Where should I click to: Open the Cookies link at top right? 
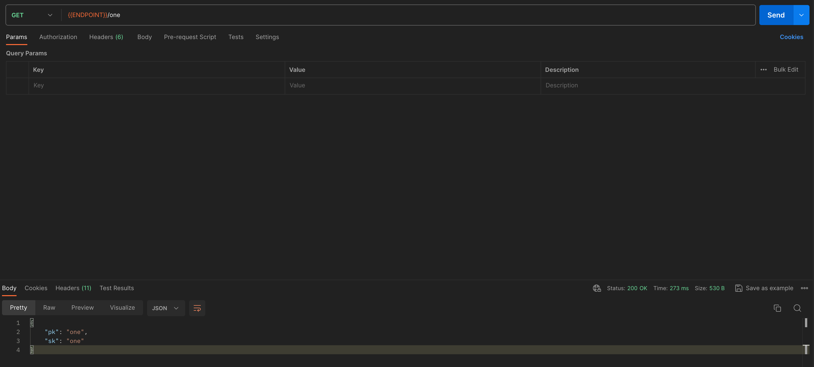tap(791, 37)
